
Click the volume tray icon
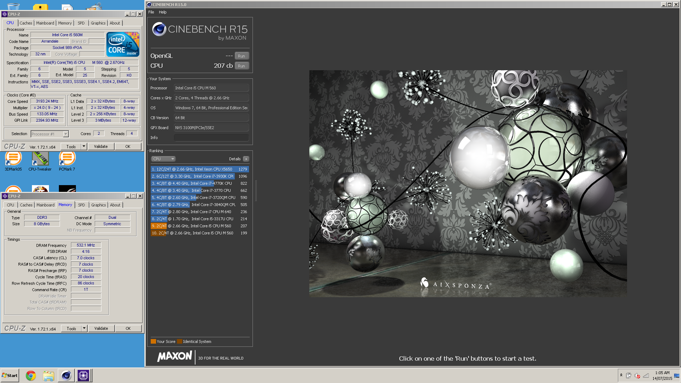click(637, 376)
